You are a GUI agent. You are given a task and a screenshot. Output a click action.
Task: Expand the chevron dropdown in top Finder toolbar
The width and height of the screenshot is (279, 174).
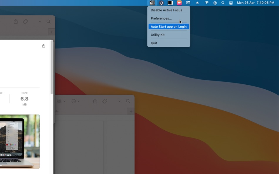pyautogui.click(x=40, y=22)
